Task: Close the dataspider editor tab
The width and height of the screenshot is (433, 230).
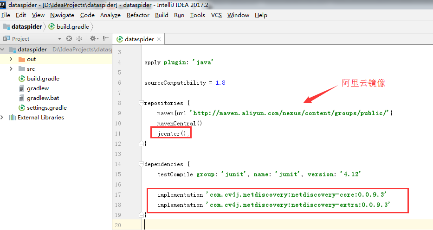Action: [x=159, y=39]
